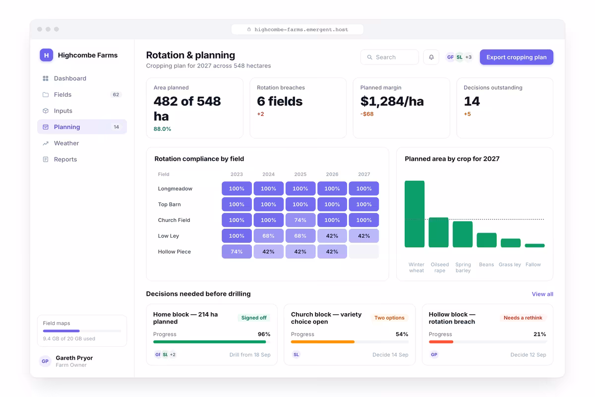595x397 pixels.
Task: Open the Dashboard menu item
Action: click(82, 78)
